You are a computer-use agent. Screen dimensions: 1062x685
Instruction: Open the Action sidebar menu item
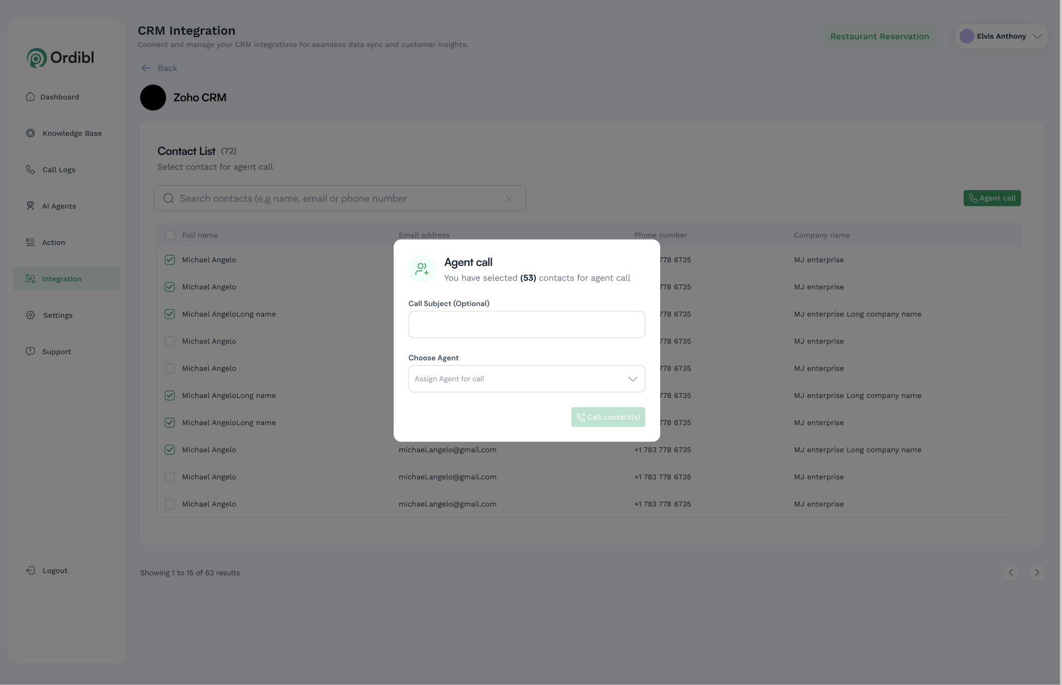(x=53, y=242)
